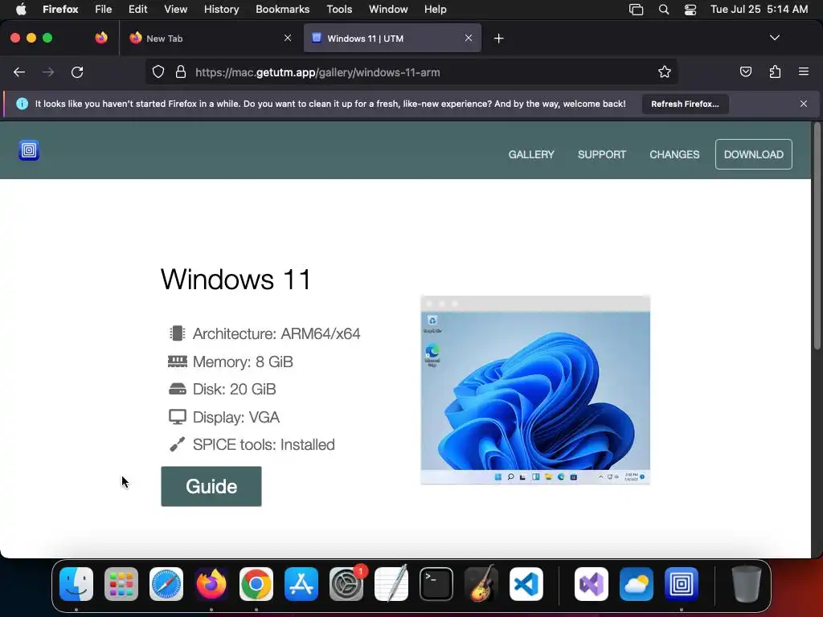Open the GALLERY link
823x617 pixels.
[x=531, y=154]
